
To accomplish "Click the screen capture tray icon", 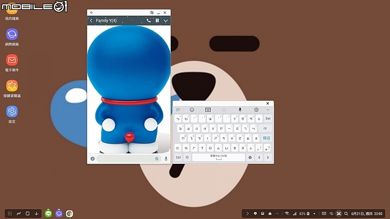I will pyautogui.click(x=339, y=214).
